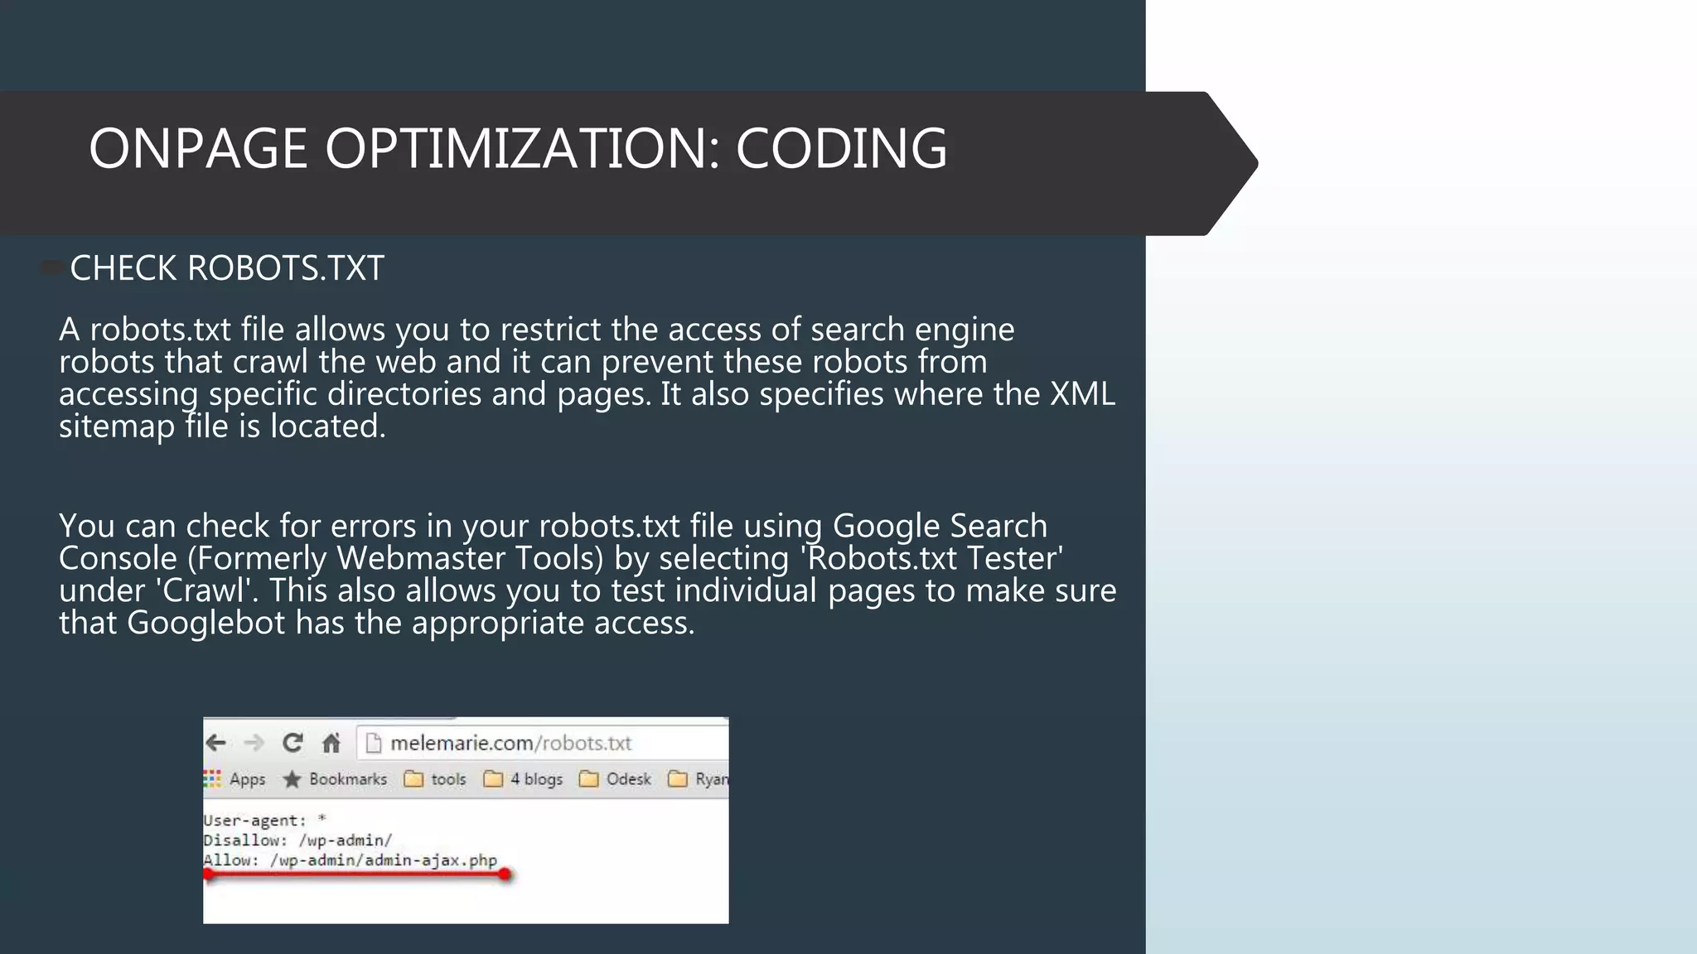Click the page icon in address bar
This screenshot has width=1697, height=954.
374,743
